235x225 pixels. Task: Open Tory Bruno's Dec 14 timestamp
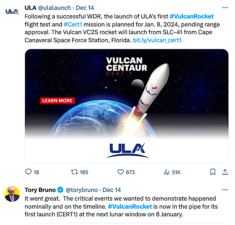click(112, 190)
